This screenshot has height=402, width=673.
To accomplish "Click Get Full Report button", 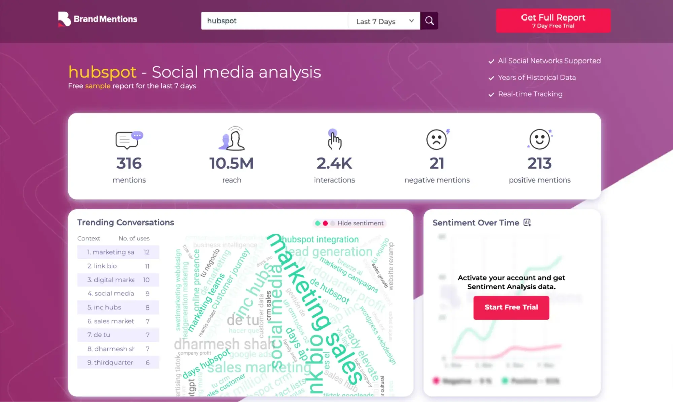I will coord(553,21).
